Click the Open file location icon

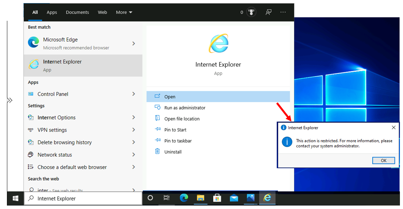(157, 118)
